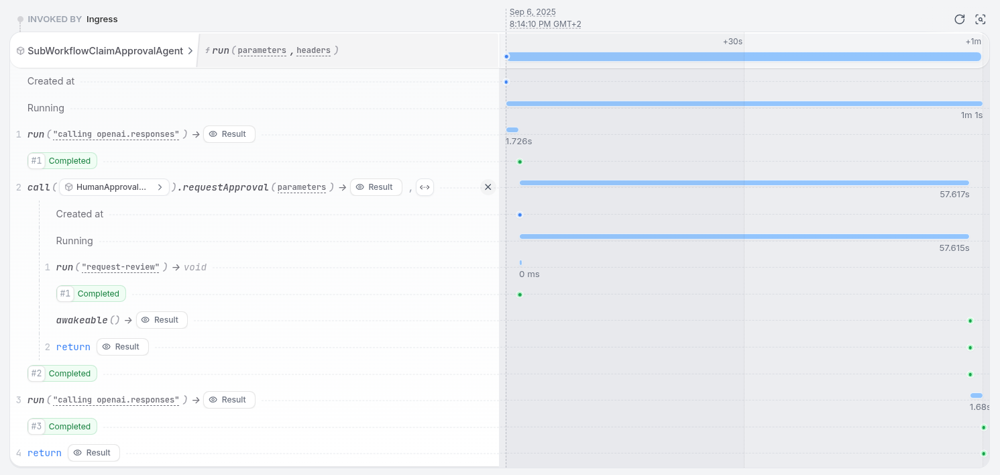Screen dimensions: 1000x475
Task: Click the cube icon in HumanApproval chip
Action: pyautogui.click(x=68, y=187)
